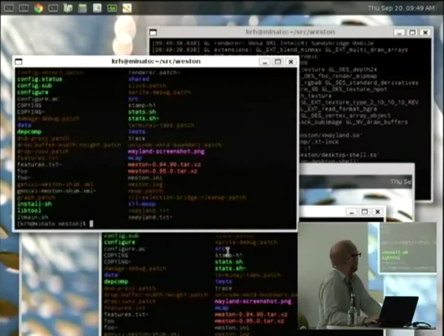Click weston-0.95.0.tar.xz in the front terminal
The width and height of the screenshot is (444, 336).
pyautogui.click(x=163, y=171)
